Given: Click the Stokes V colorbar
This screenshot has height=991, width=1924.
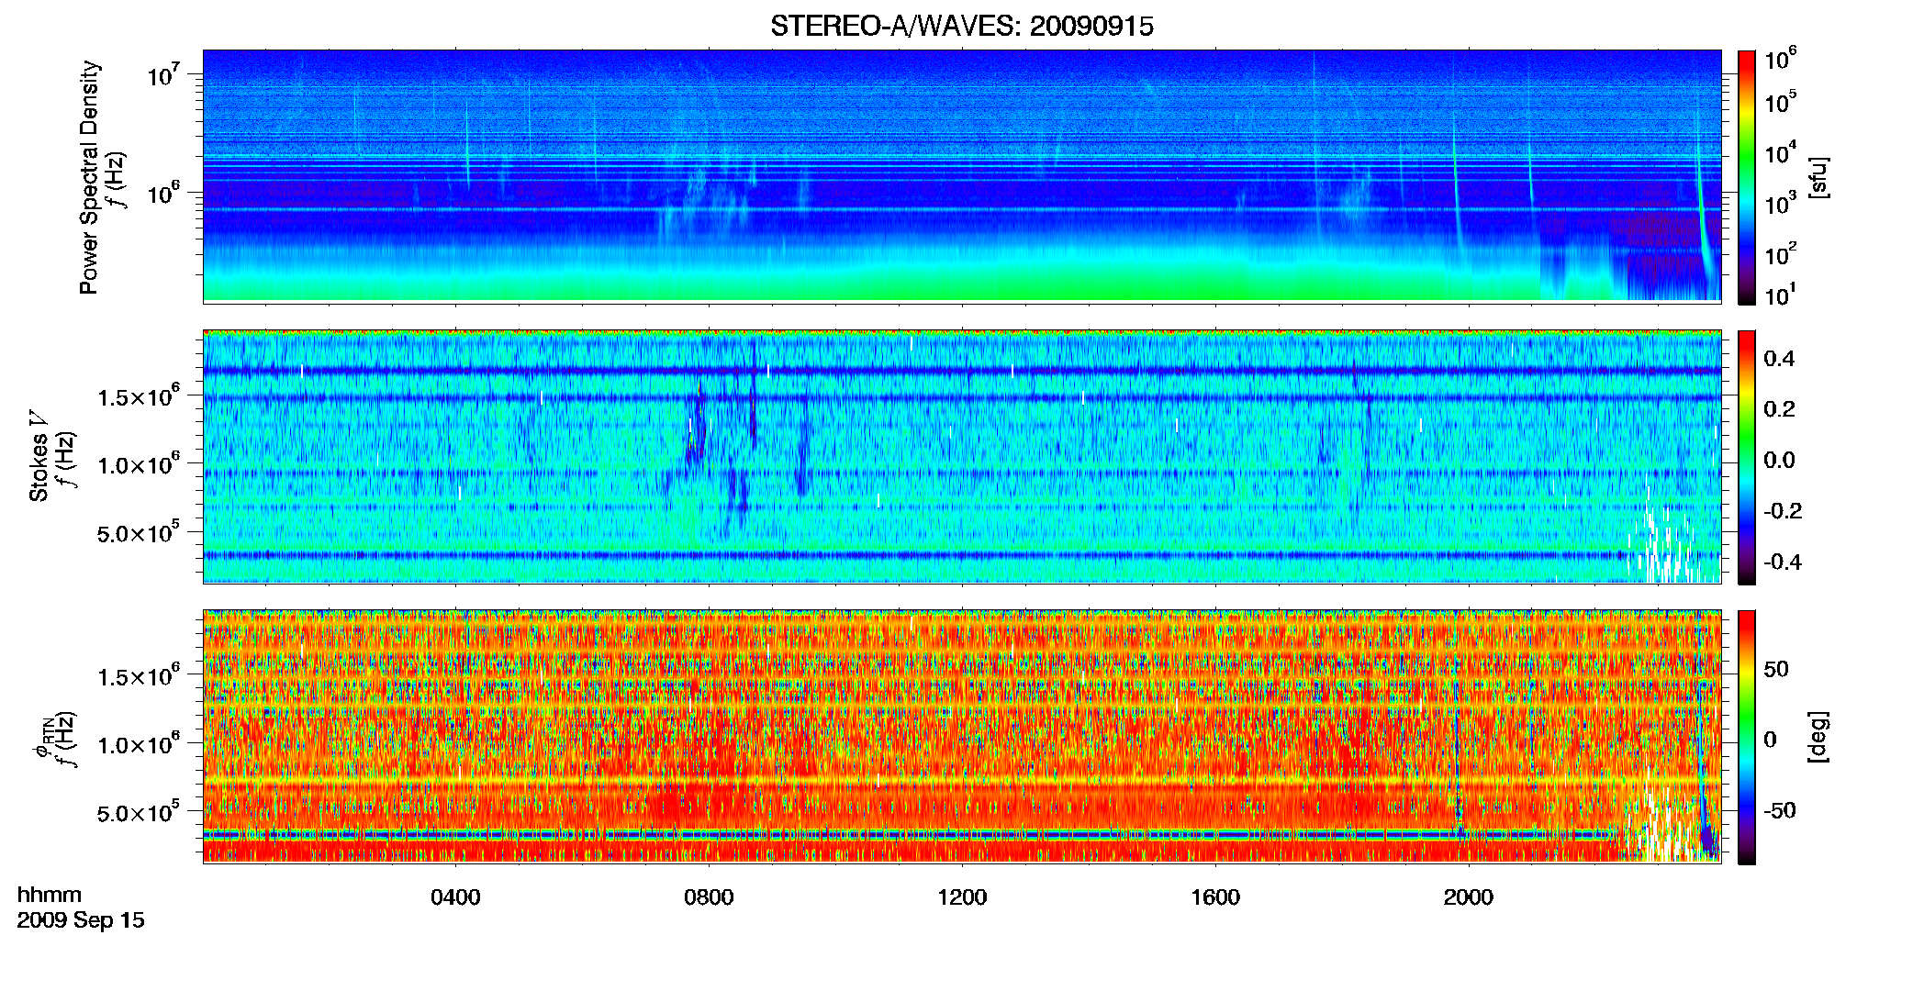Looking at the screenshot, I should tap(1747, 457).
